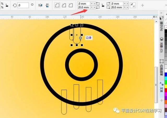Image resolution: width=167 pixels, height=118 pixels.
Task: Pick the red swatch in the color palette
Action: pos(166,90)
